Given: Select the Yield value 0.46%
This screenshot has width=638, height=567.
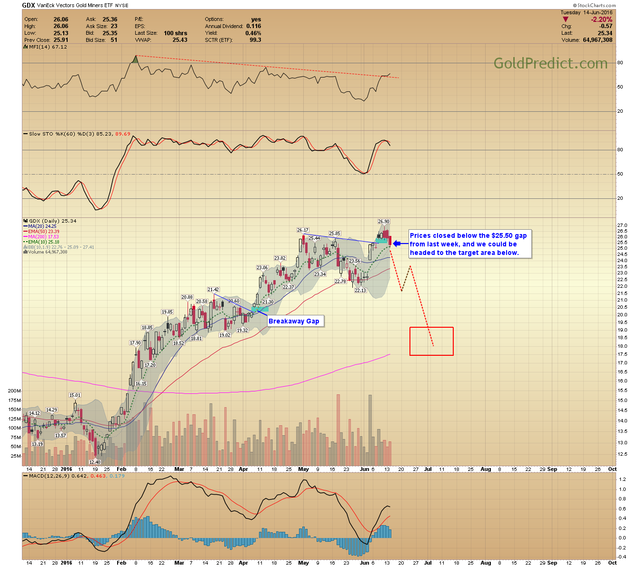Looking at the screenshot, I should (253, 33).
